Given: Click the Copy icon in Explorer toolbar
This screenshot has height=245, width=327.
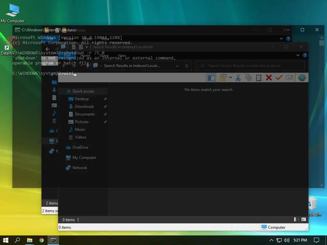Looking at the screenshot, I should 248,78.
